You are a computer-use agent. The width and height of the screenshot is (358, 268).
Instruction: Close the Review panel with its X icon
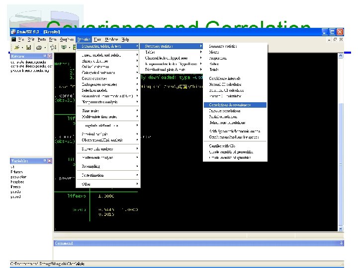[x=50, y=56]
